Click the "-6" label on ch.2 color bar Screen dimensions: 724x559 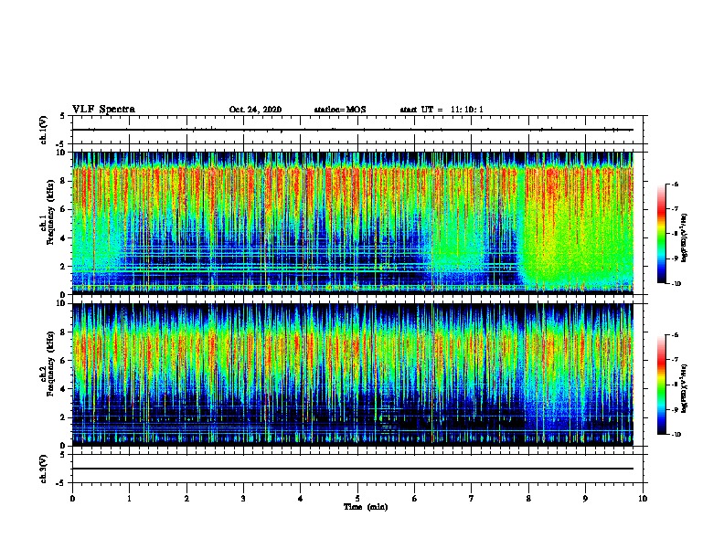click(x=675, y=335)
